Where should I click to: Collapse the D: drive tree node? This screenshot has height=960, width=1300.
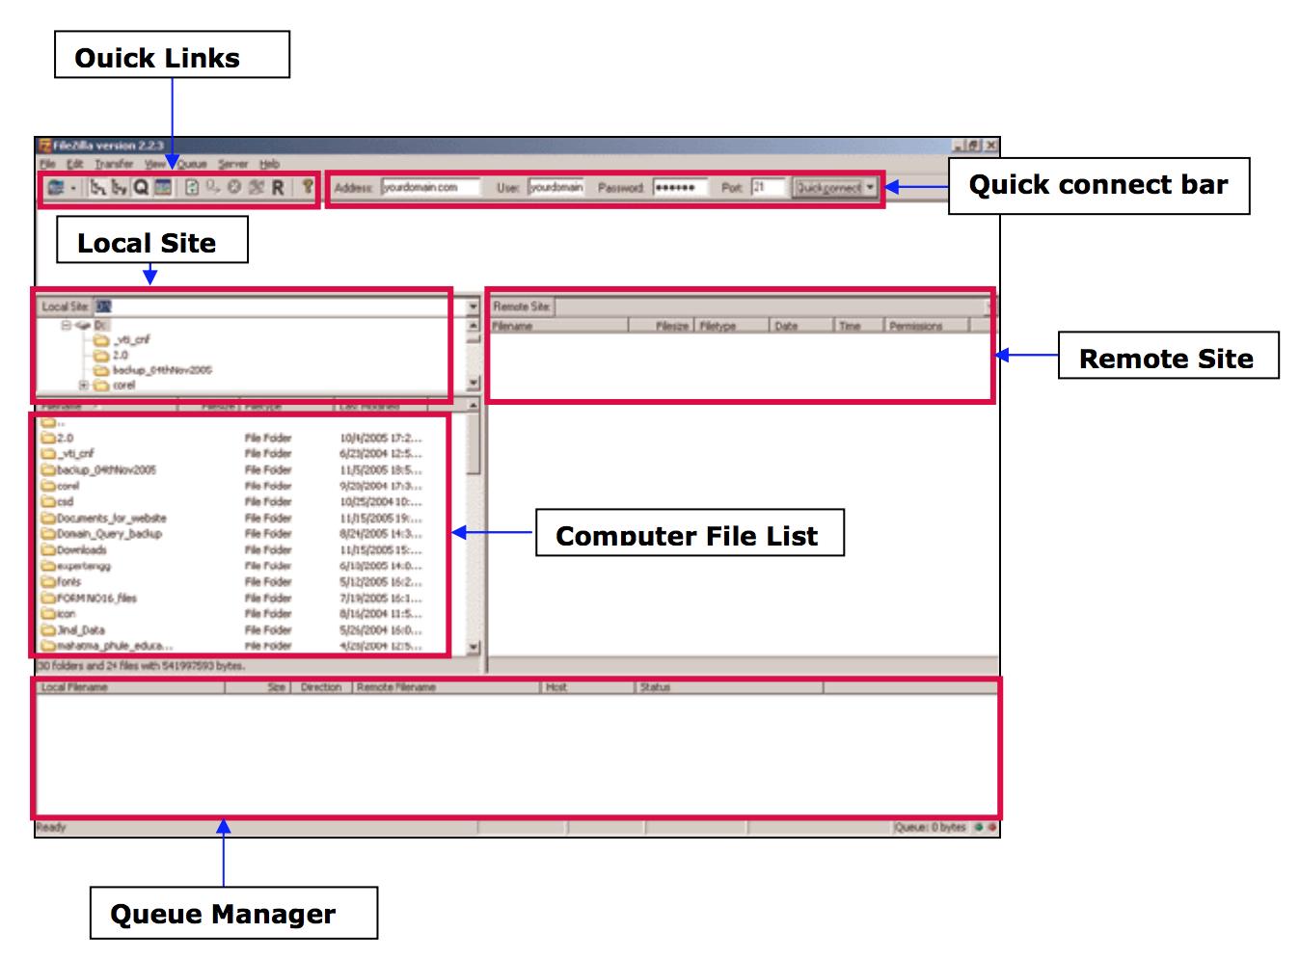(x=67, y=326)
